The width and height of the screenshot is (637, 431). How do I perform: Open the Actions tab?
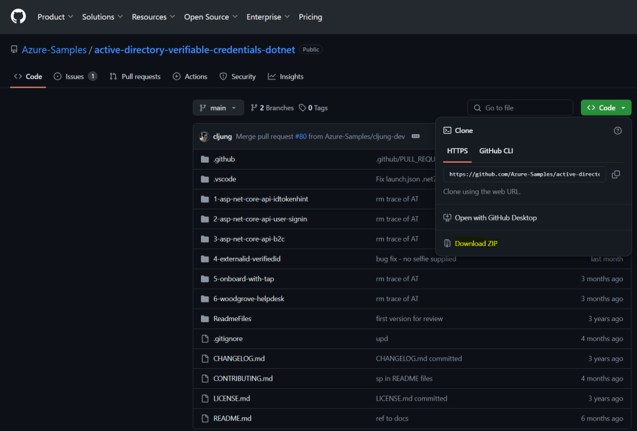[x=190, y=76]
